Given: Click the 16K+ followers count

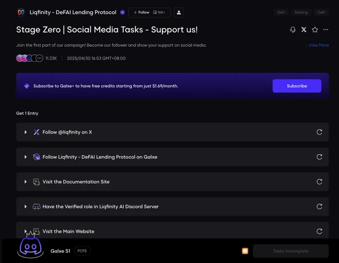Looking at the screenshot, I should coord(159,12).
